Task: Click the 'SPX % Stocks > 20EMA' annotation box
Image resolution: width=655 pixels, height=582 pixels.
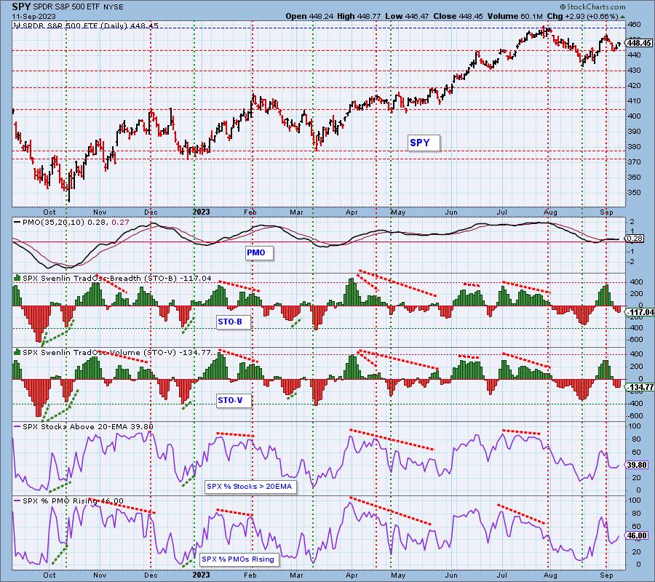Action: tap(250, 487)
